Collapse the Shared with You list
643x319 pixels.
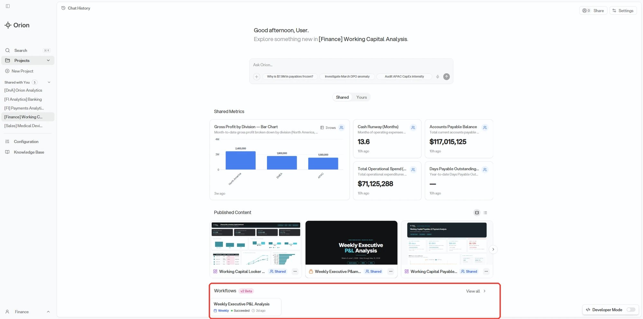click(49, 82)
